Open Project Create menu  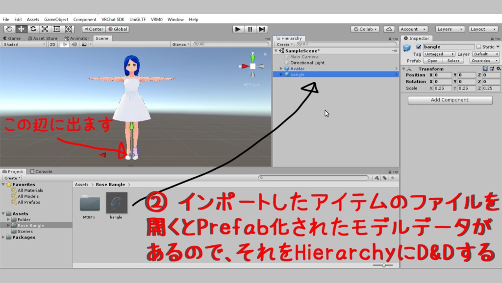point(12,178)
